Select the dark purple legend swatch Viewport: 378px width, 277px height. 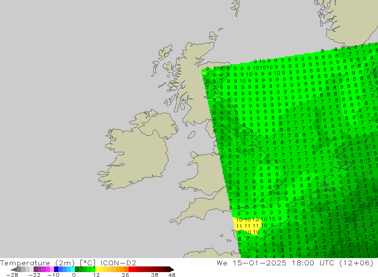point(36,269)
